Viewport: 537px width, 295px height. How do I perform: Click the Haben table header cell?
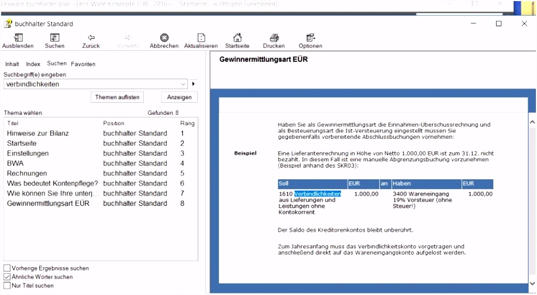(427, 184)
